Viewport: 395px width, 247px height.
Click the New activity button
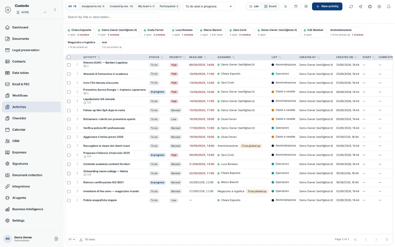point(327,6)
